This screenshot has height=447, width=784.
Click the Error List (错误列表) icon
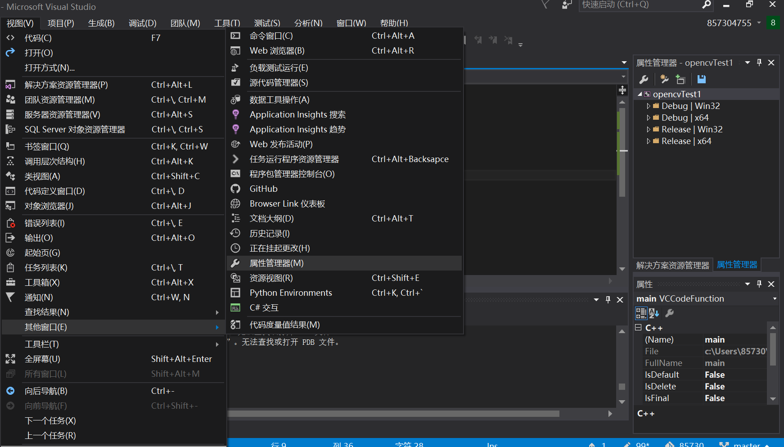10,223
